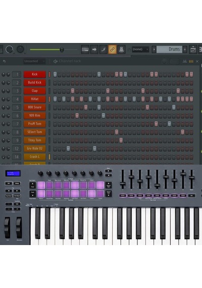202x288 pixels.
Task: Click mixer track number 14 for Crash L
Action: click(x=17, y=157)
